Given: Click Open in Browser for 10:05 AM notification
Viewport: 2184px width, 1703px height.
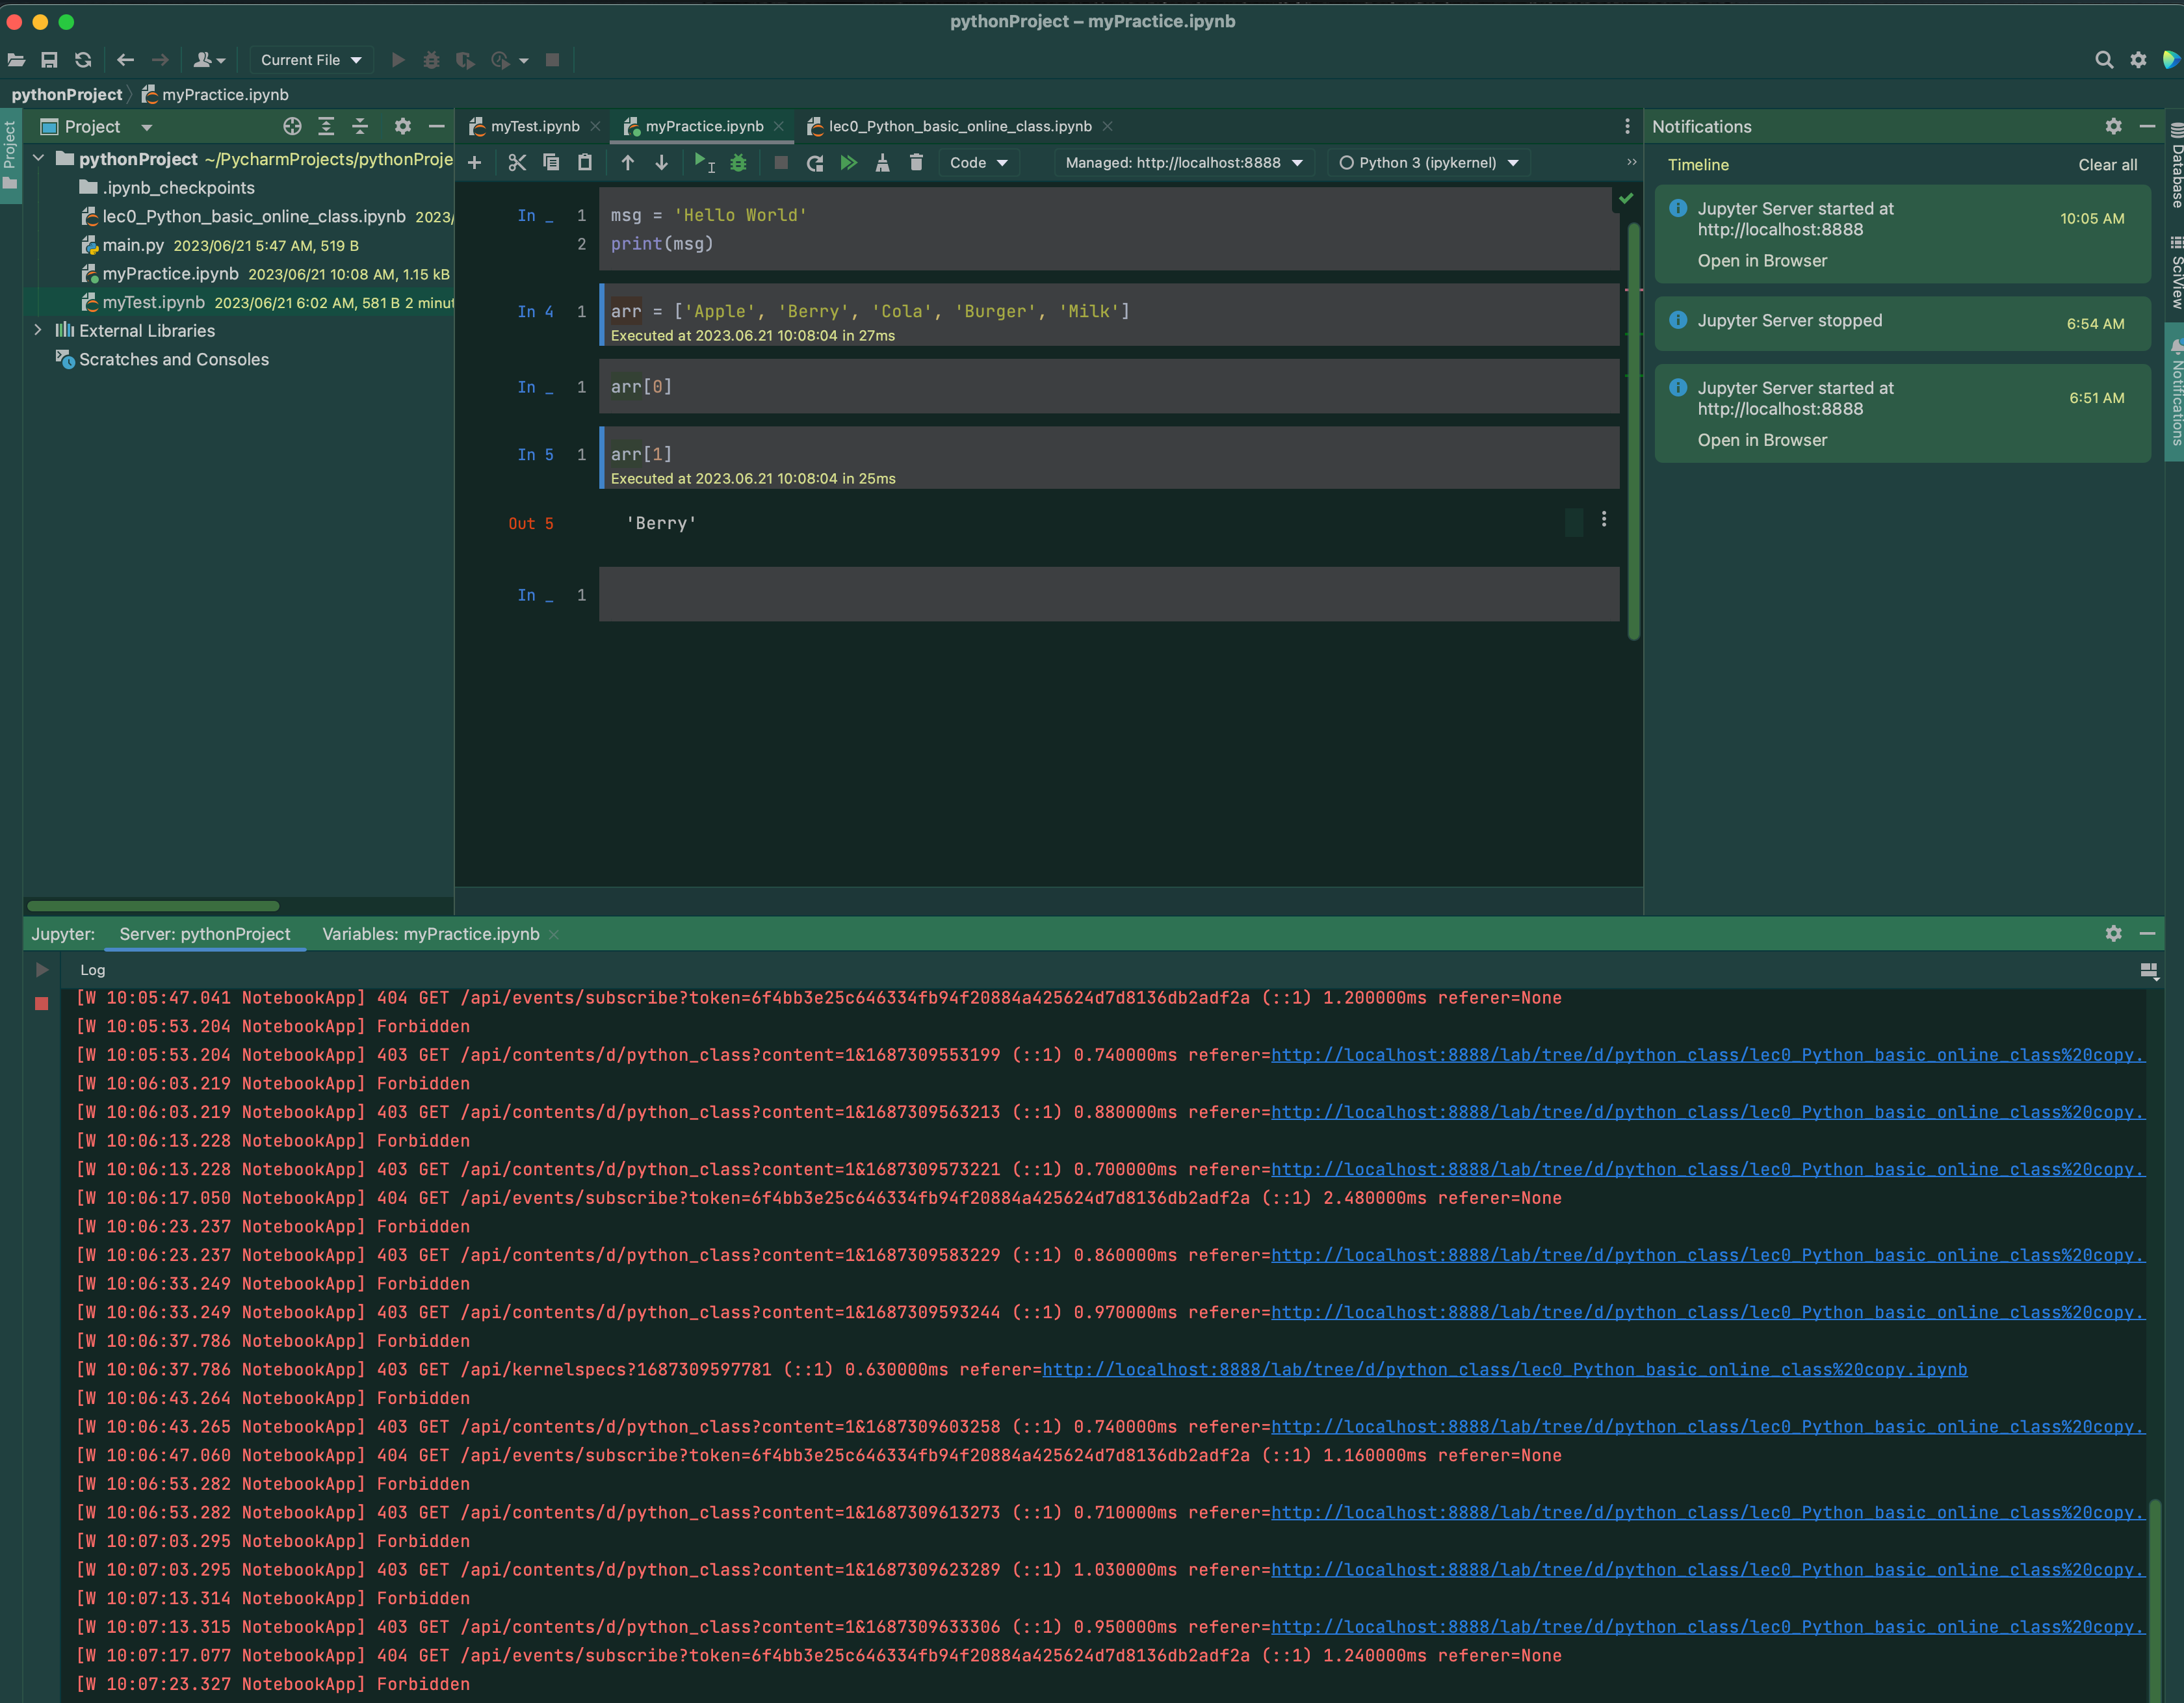Looking at the screenshot, I should coord(1762,261).
